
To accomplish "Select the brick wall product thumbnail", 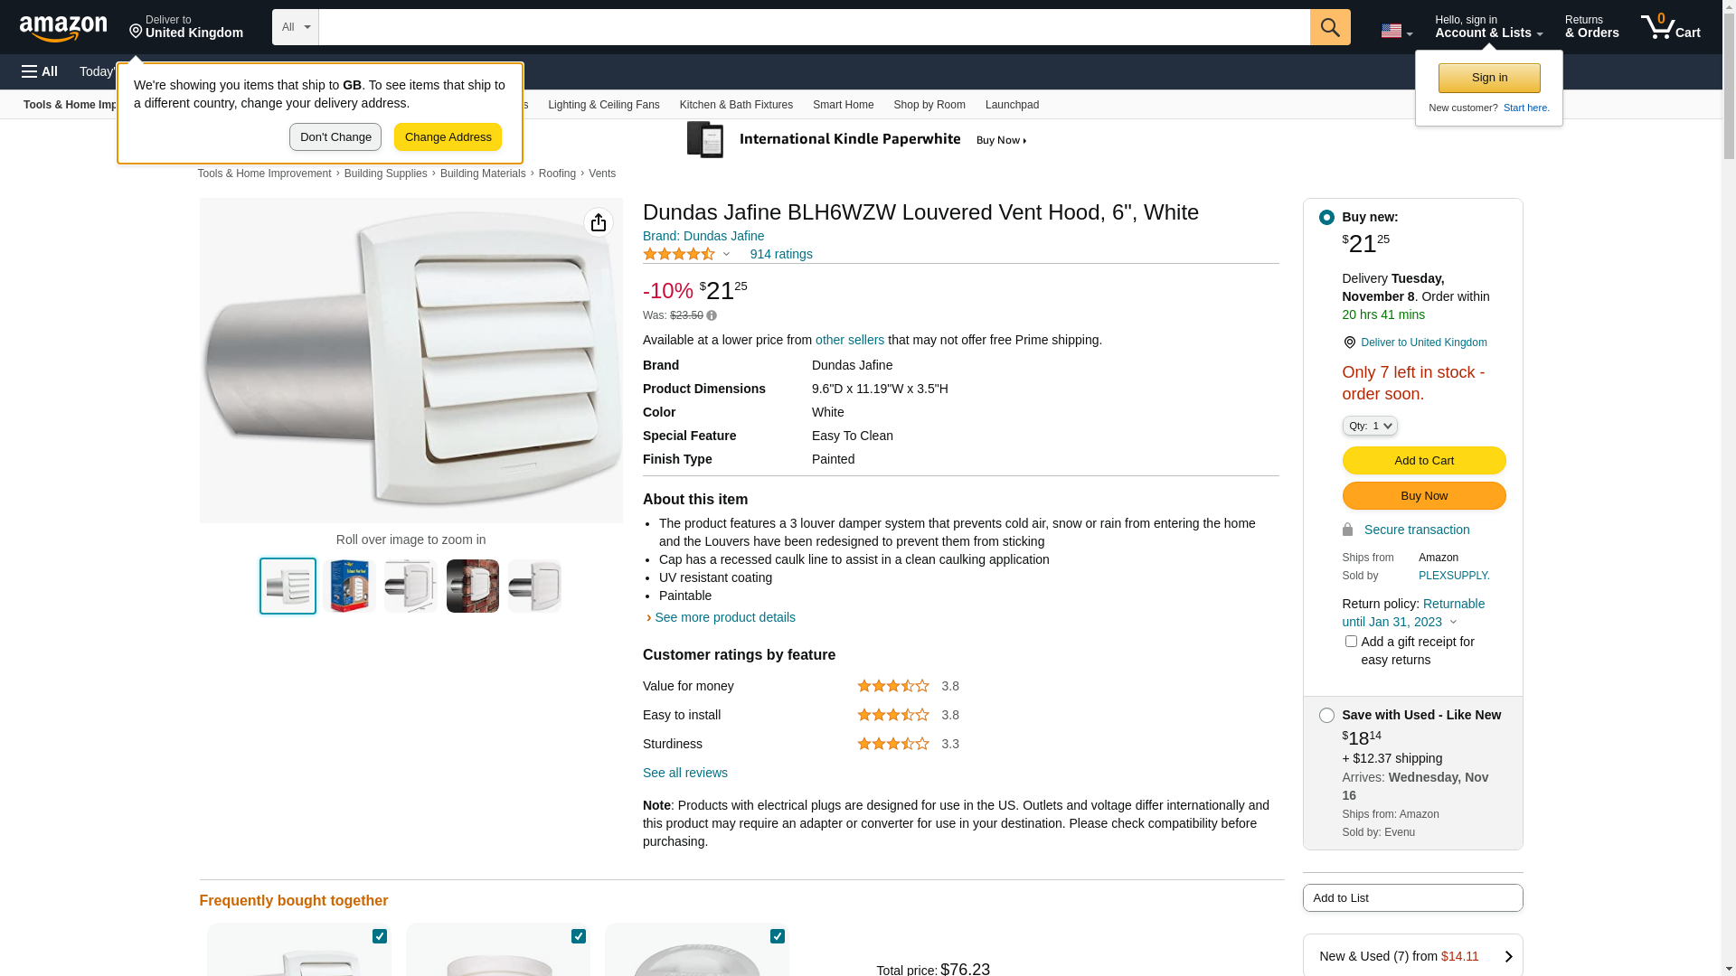I will coord(473,587).
